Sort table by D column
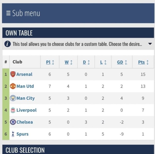This screenshot has width=155, height=154. 86,62
